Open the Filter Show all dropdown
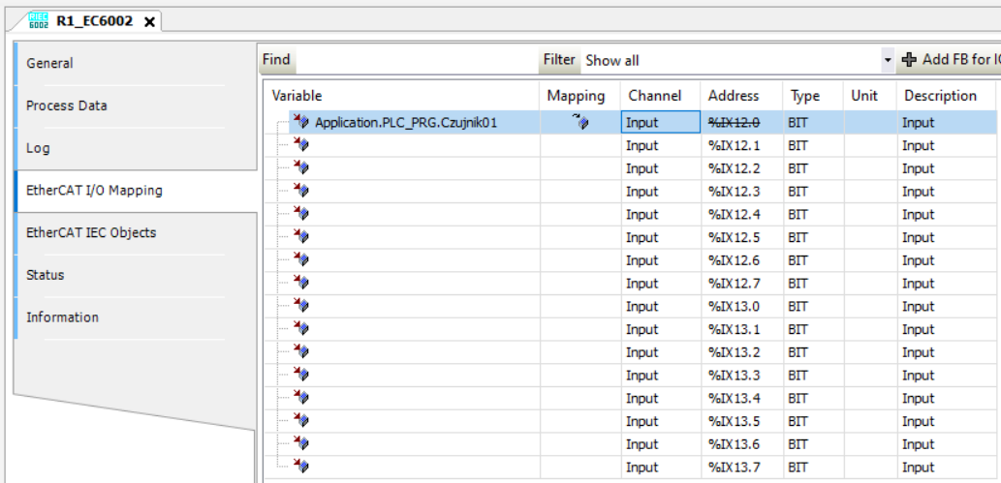This screenshot has width=1001, height=483. 887,60
